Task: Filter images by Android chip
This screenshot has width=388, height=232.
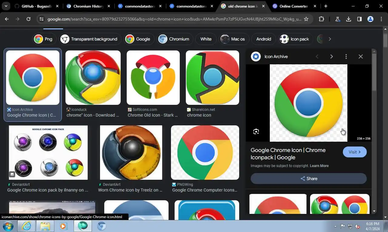Action: pos(264,39)
